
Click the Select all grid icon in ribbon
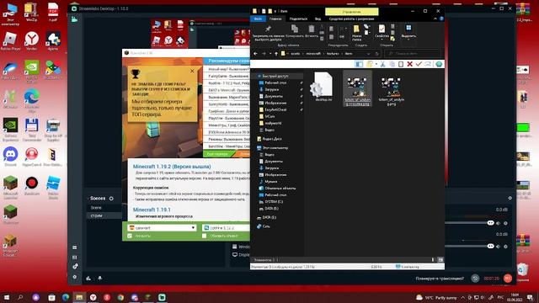tap(408, 28)
